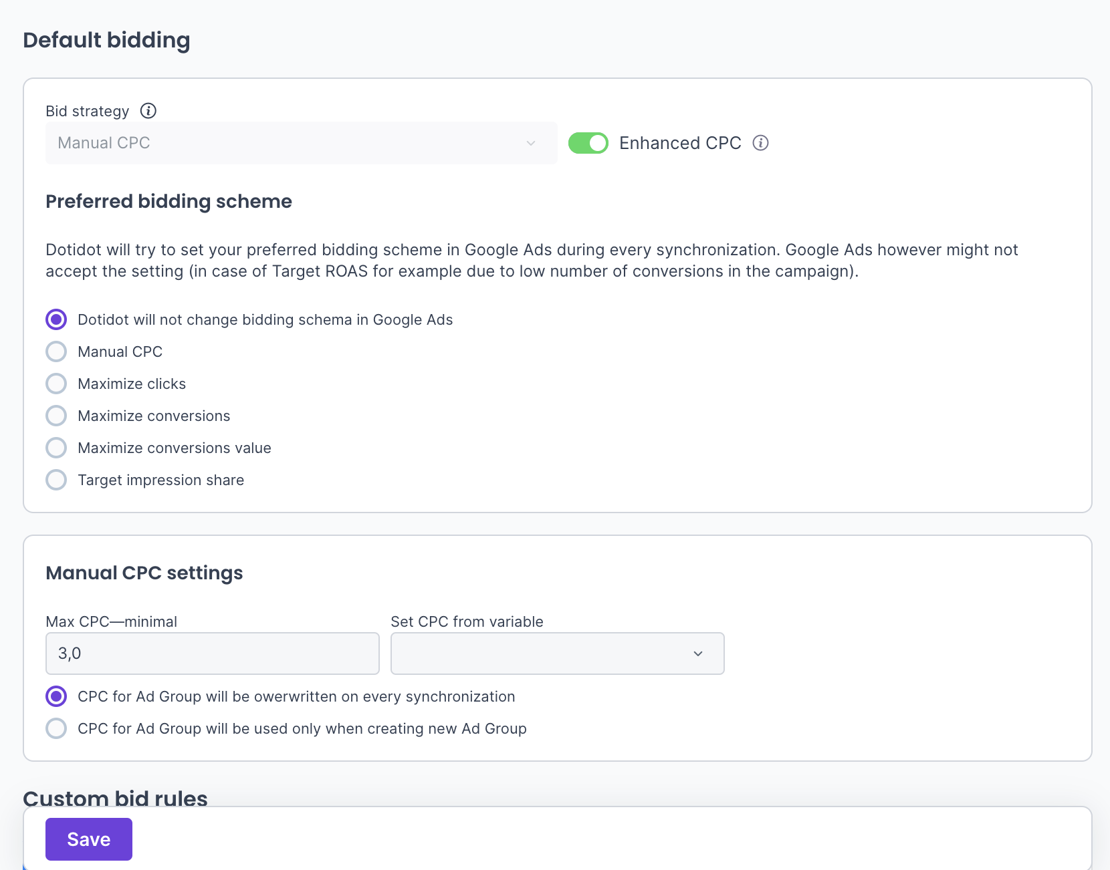Open the Manual CPC bid strategy dropdown

click(x=301, y=143)
